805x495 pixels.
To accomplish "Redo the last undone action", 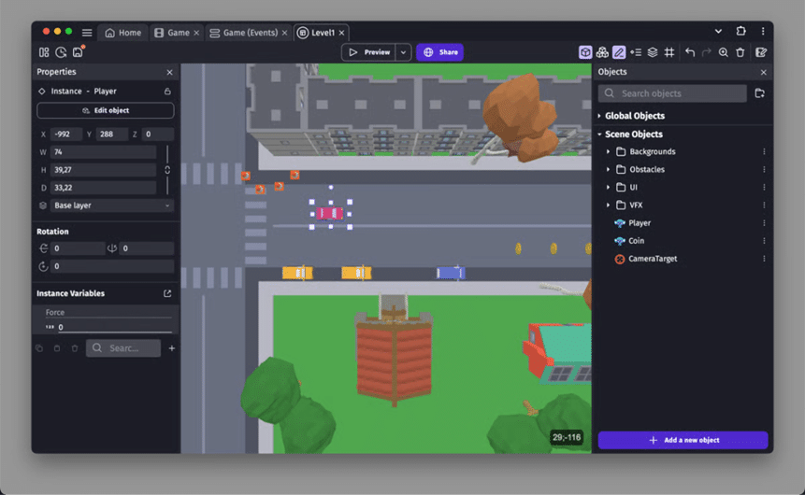I will pos(707,52).
